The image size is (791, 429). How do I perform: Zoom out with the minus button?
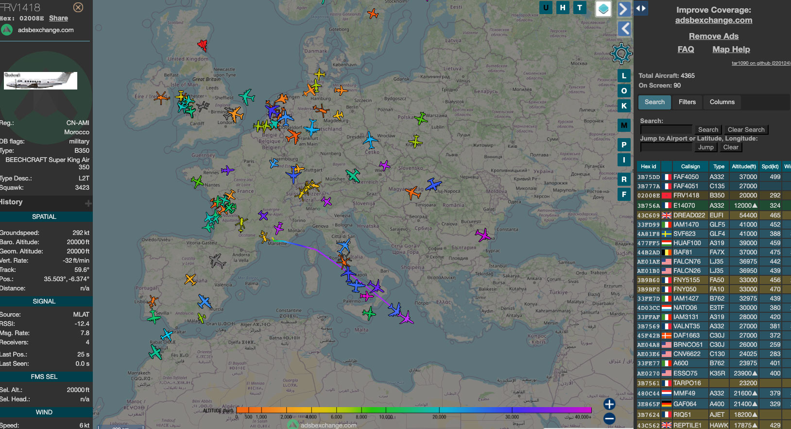click(609, 418)
